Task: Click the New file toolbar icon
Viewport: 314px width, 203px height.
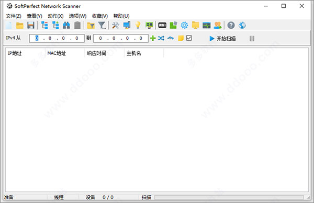Action: point(9,26)
